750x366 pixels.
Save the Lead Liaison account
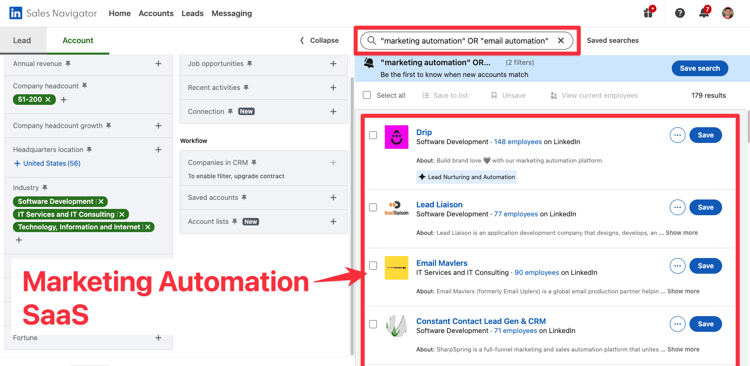(x=706, y=207)
